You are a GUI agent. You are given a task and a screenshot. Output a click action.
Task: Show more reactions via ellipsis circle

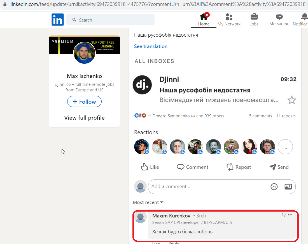click(285, 147)
